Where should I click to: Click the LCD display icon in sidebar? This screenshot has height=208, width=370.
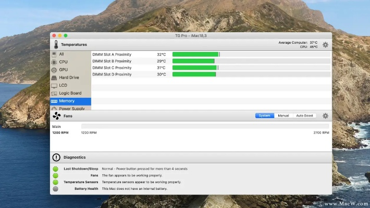coord(54,85)
